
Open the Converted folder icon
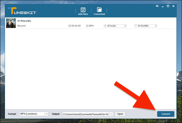[99, 10]
